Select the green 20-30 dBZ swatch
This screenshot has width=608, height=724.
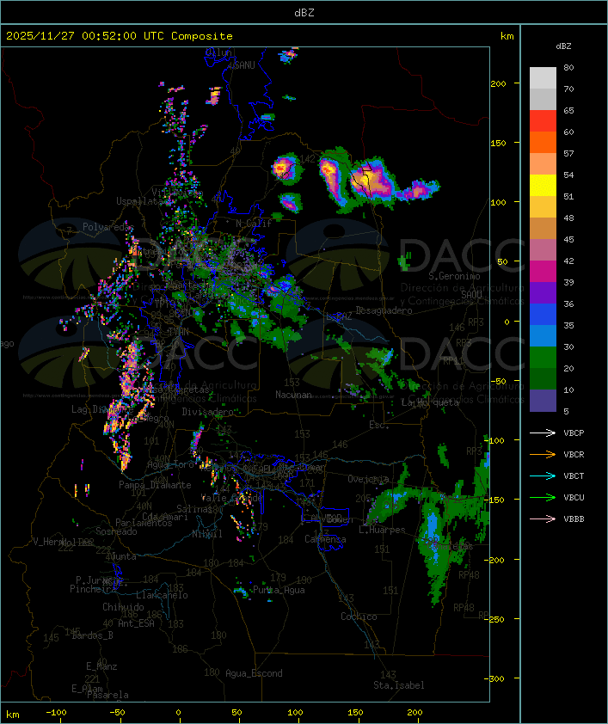543,358
